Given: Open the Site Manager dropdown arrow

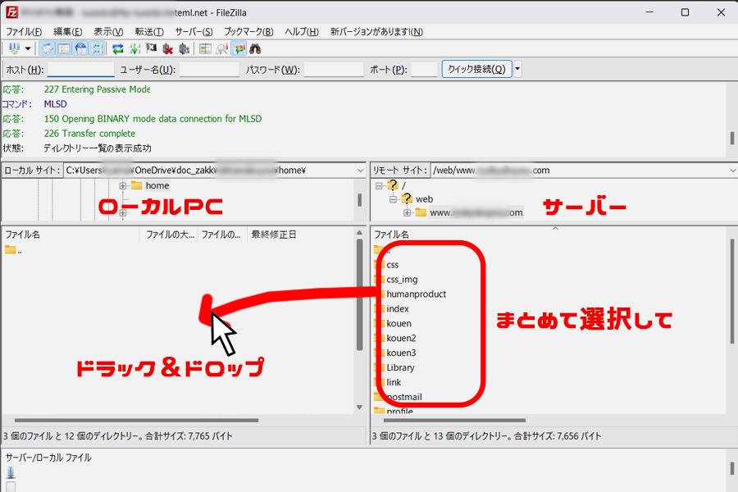Looking at the screenshot, I should 28,48.
